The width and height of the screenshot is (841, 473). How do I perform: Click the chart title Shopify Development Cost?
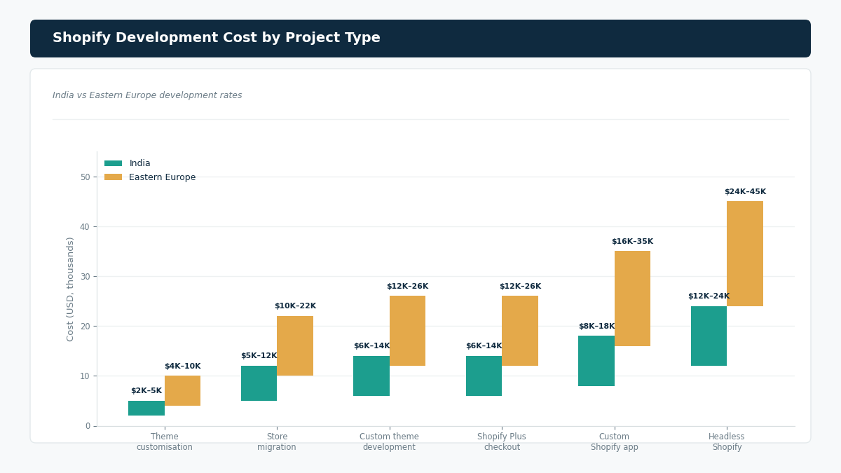click(x=217, y=38)
